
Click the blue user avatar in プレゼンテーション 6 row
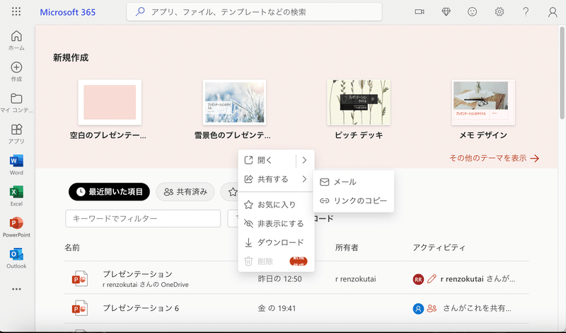418,308
